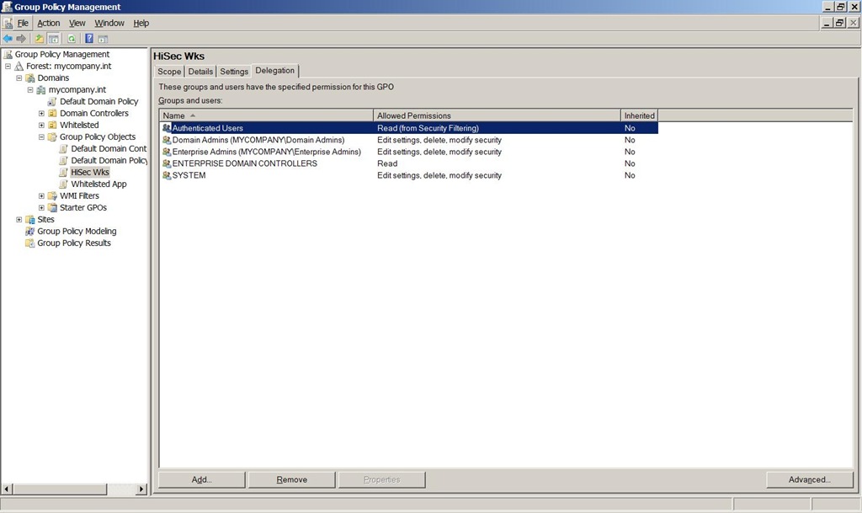This screenshot has width=862, height=513.
Task: Select the Default Domain Policy link icon
Action: point(52,102)
